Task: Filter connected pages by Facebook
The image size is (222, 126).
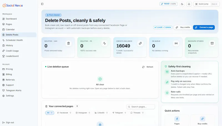Action: click(x=64, y=113)
